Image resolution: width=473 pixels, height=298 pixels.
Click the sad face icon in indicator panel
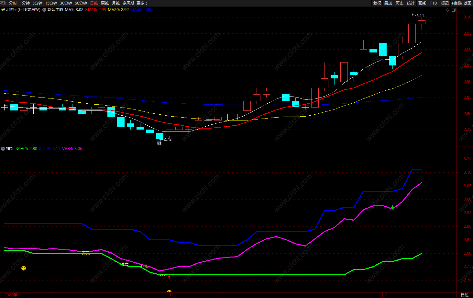click(24, 268)
